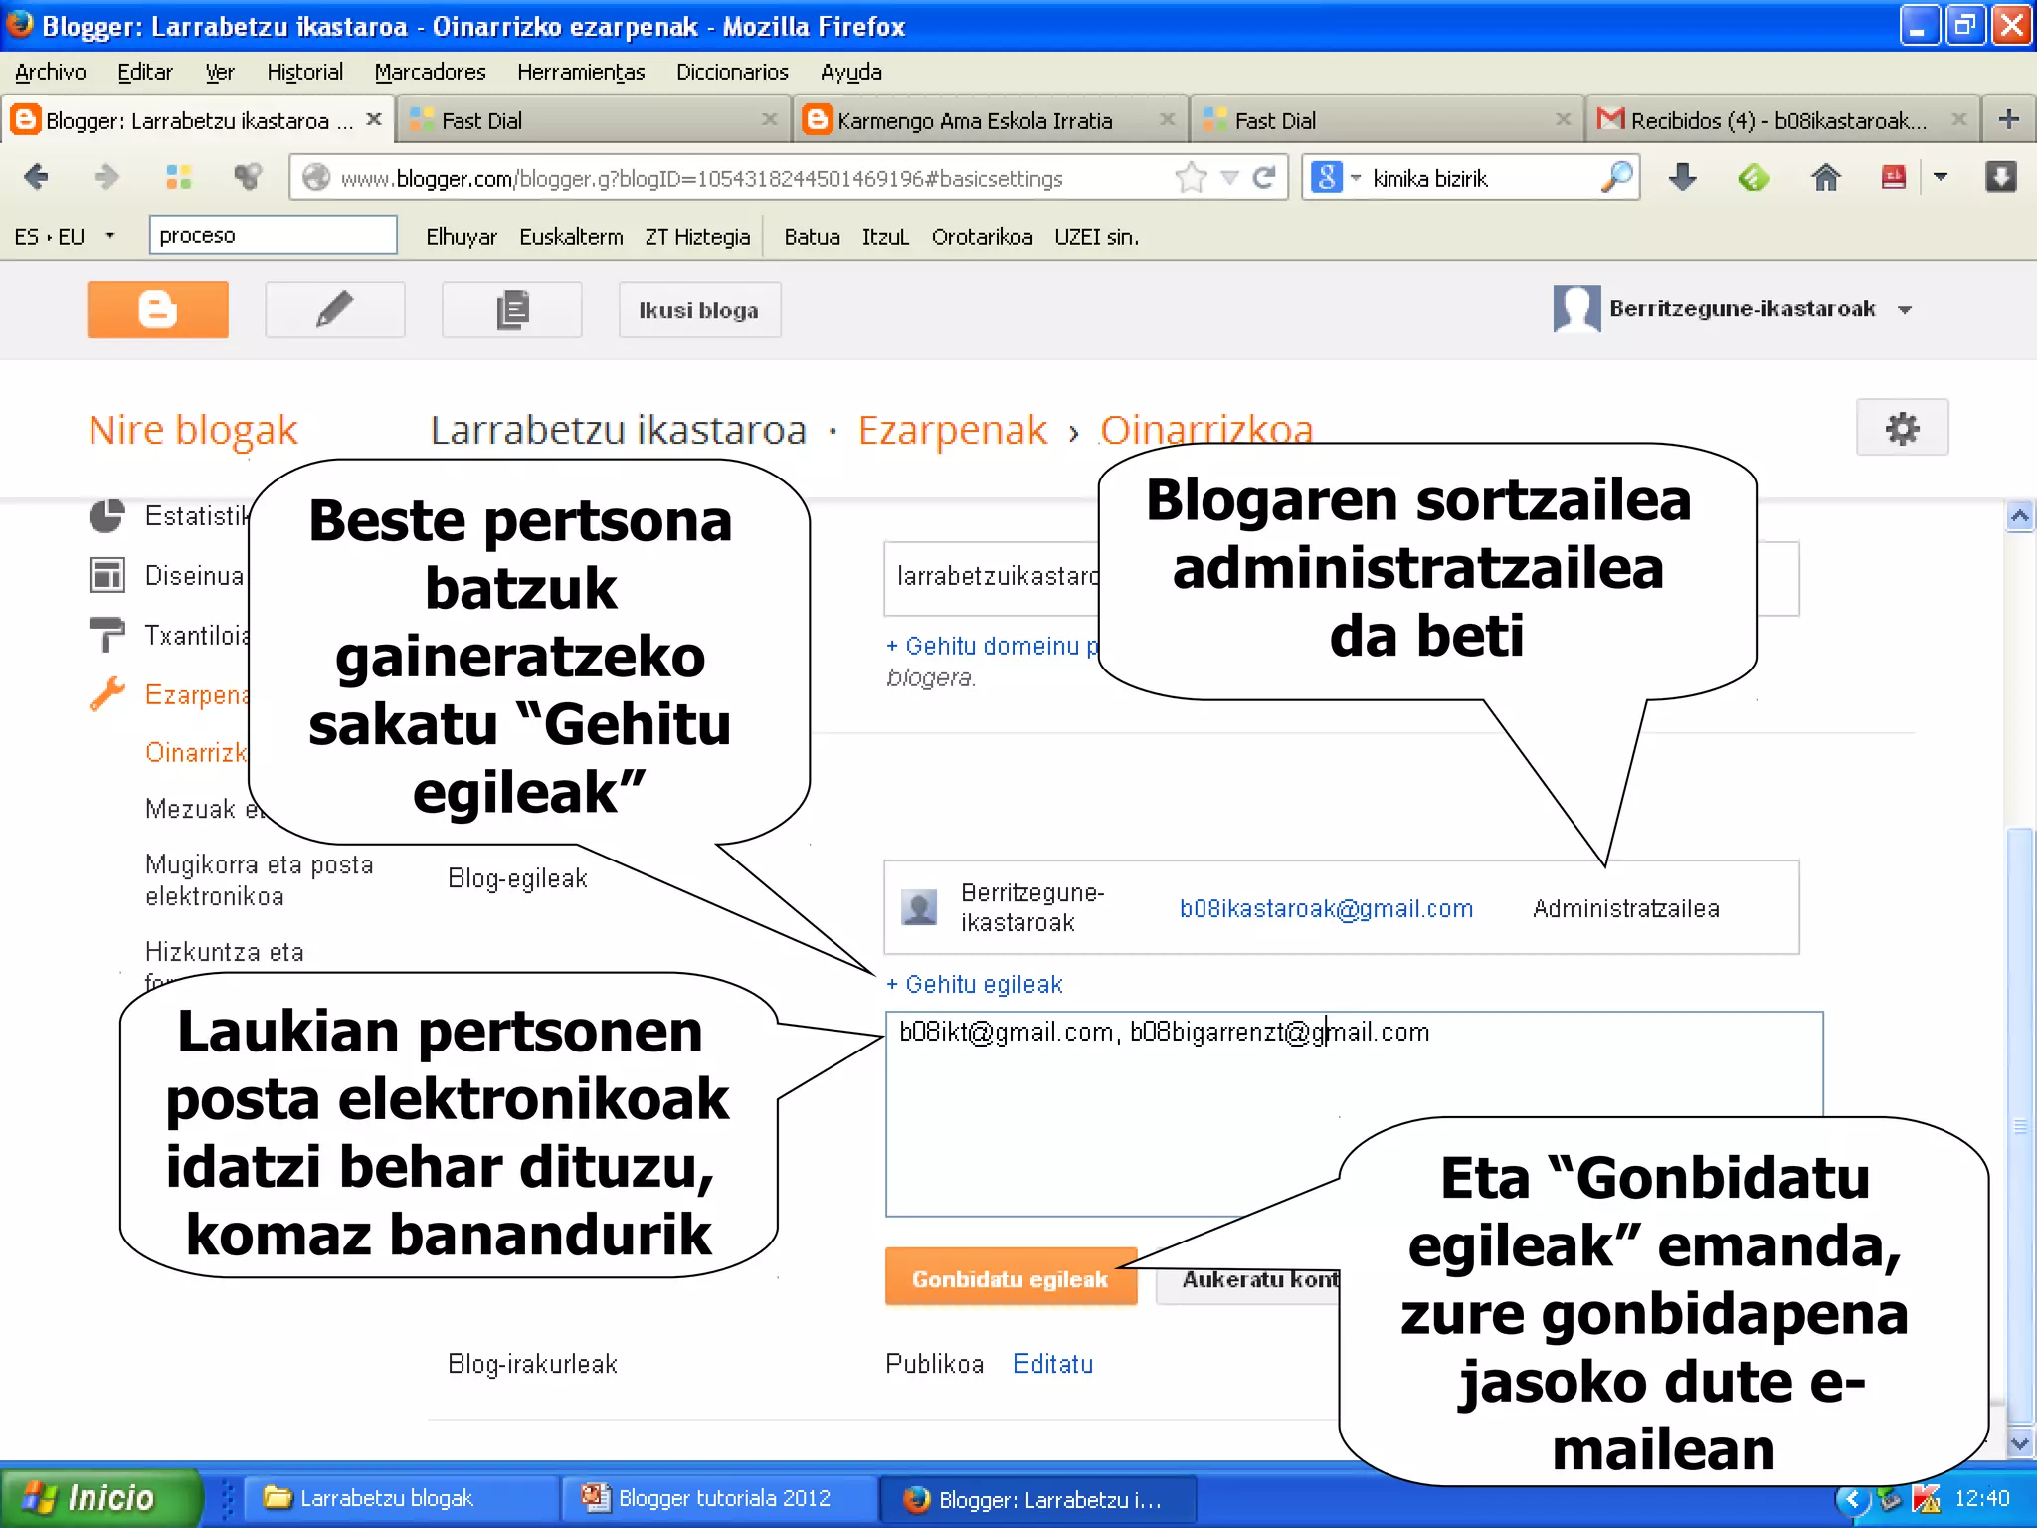Screen dimensions: 2037x1528
Task: Open the Diccionarios menu
Action: tap(732, 72)
